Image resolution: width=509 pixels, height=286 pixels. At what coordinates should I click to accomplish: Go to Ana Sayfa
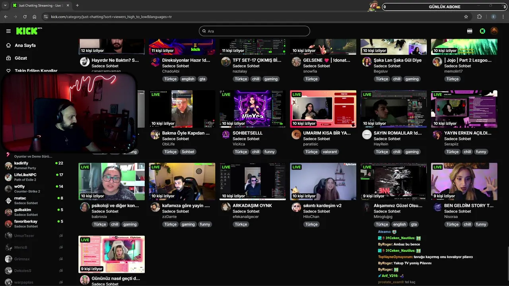coord(25,45)
